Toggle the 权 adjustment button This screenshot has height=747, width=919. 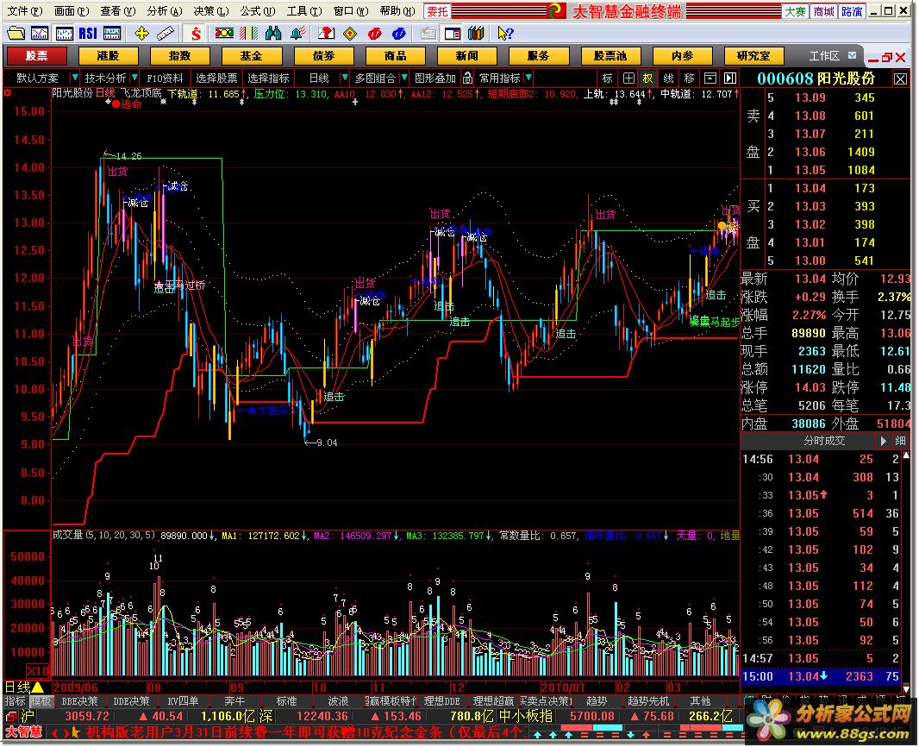[647, 78]
